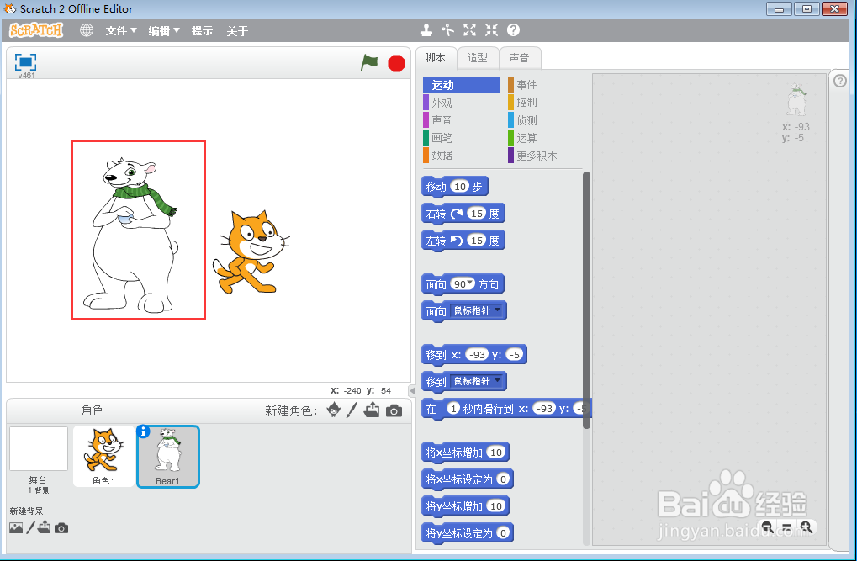Select the cat sprite 角色1 thumbnail
Screen dimensions: 857x561
[103, 456]
